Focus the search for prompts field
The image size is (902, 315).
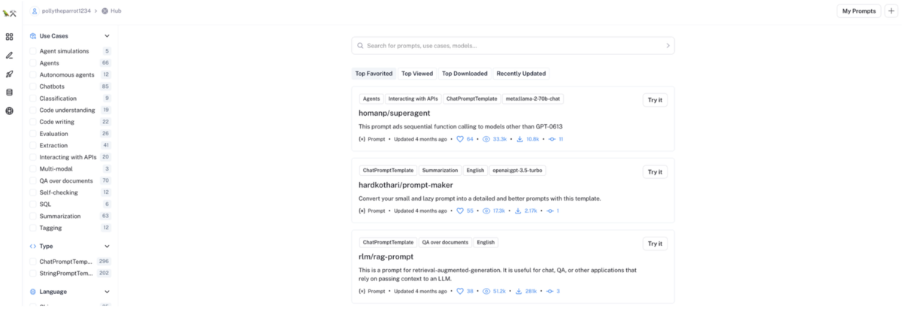(x=513, y=46)
